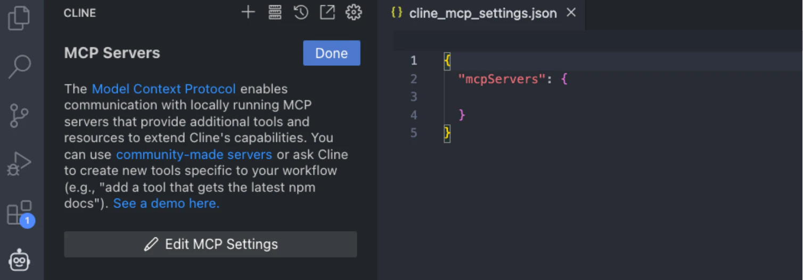803x280 pixels.
Task: Click line number 5 in the gutter
Action: 414,133
